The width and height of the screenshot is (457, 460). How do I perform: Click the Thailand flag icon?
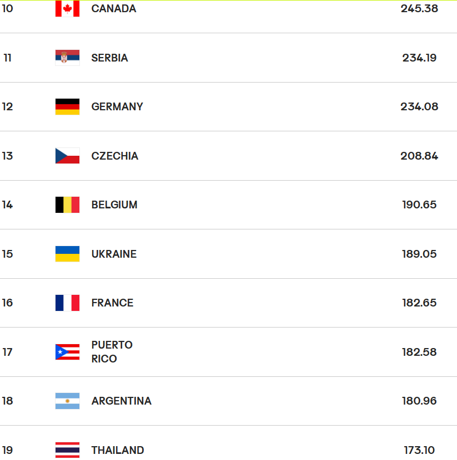pos(67,449)
